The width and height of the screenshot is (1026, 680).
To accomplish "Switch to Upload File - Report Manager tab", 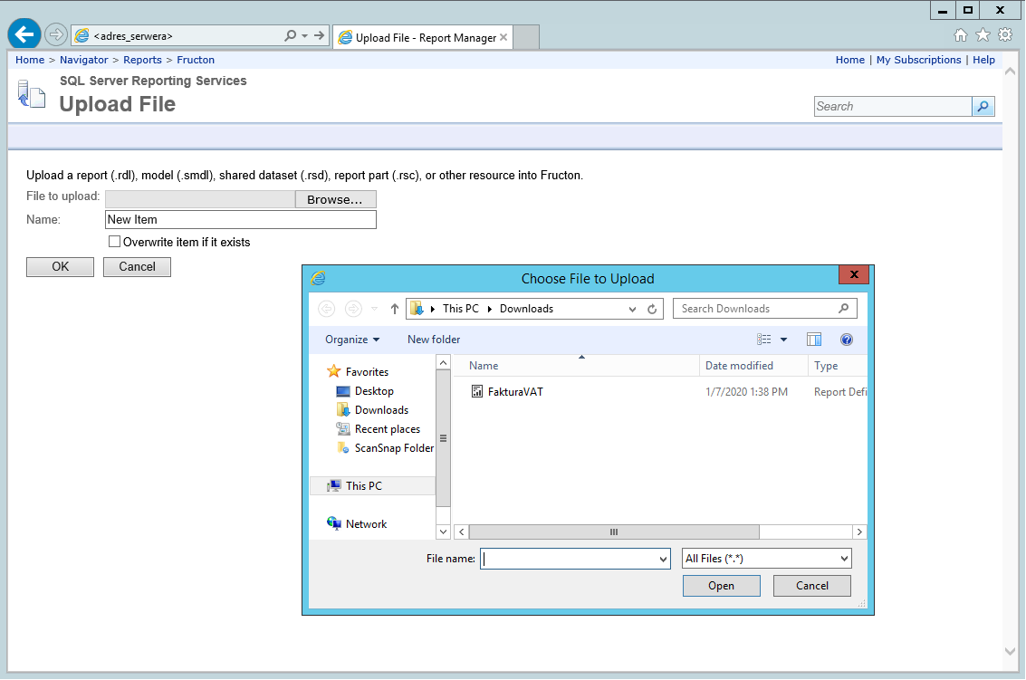I will pyautogui.click(x=423, y=37).
